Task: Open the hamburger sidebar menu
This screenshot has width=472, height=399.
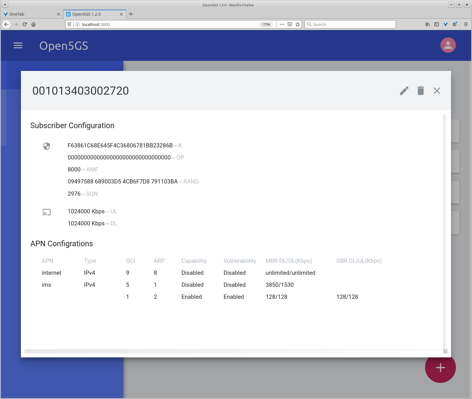Action: [x=18, y=46]
